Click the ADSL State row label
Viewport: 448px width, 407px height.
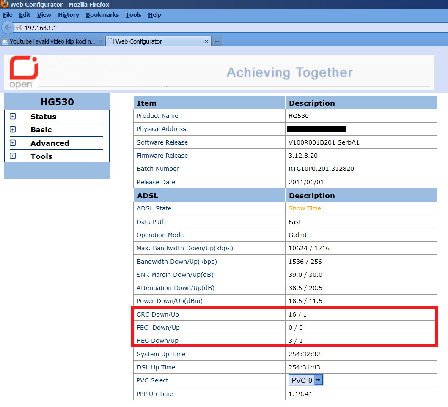coord(154,208)
